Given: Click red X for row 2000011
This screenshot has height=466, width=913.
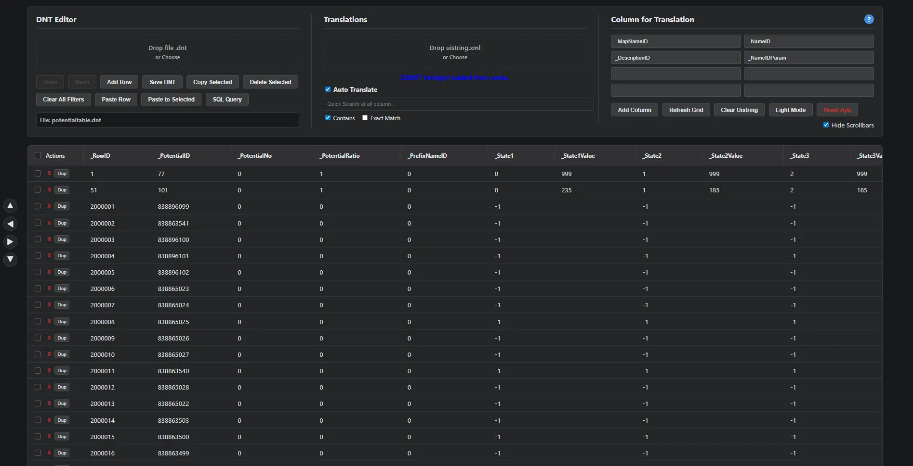Looking at the screenshot, I should tap(49, 371).
